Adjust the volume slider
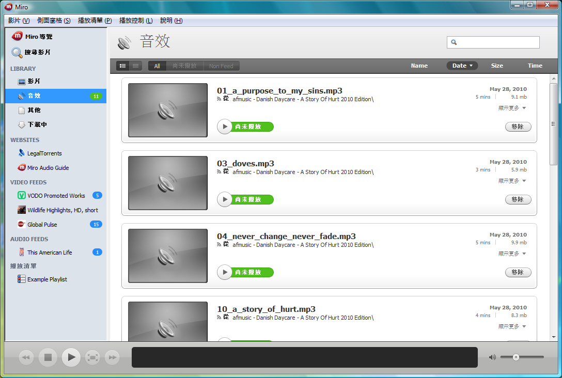Image resolution: width=562 pixels, height=378 pixels. click(522, 357)
